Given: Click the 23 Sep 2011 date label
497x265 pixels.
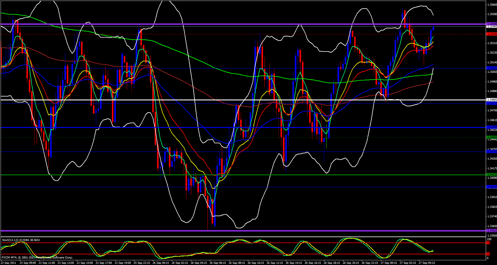Looking at the screenshot, I should click(8, 263).
